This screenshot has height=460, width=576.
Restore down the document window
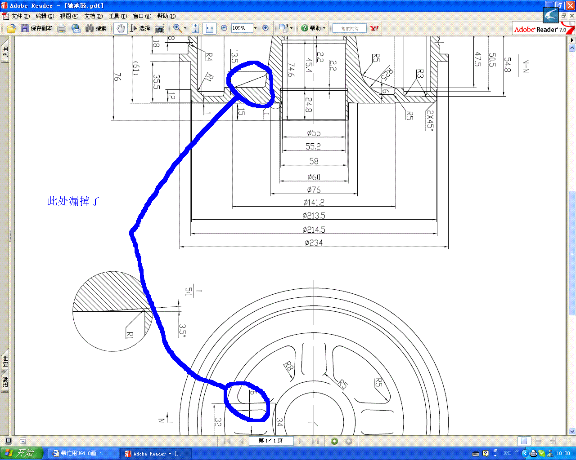(563, 16)
